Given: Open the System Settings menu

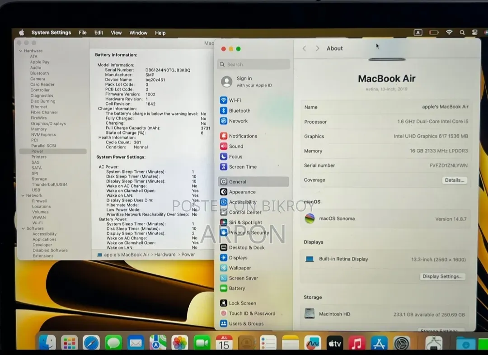Looking at the screenshot, I should point(51,33).
